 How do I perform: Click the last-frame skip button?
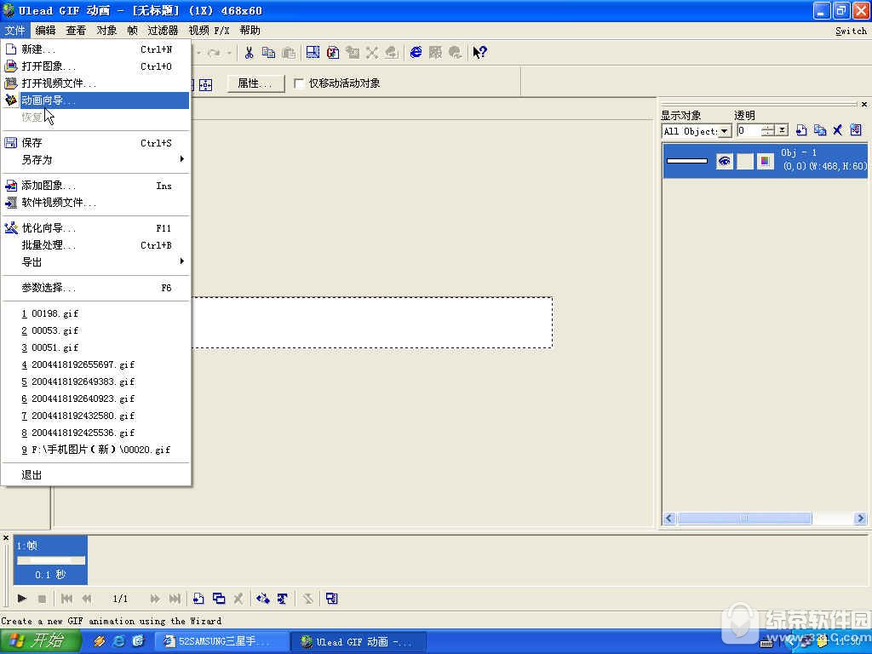point(175,599)
